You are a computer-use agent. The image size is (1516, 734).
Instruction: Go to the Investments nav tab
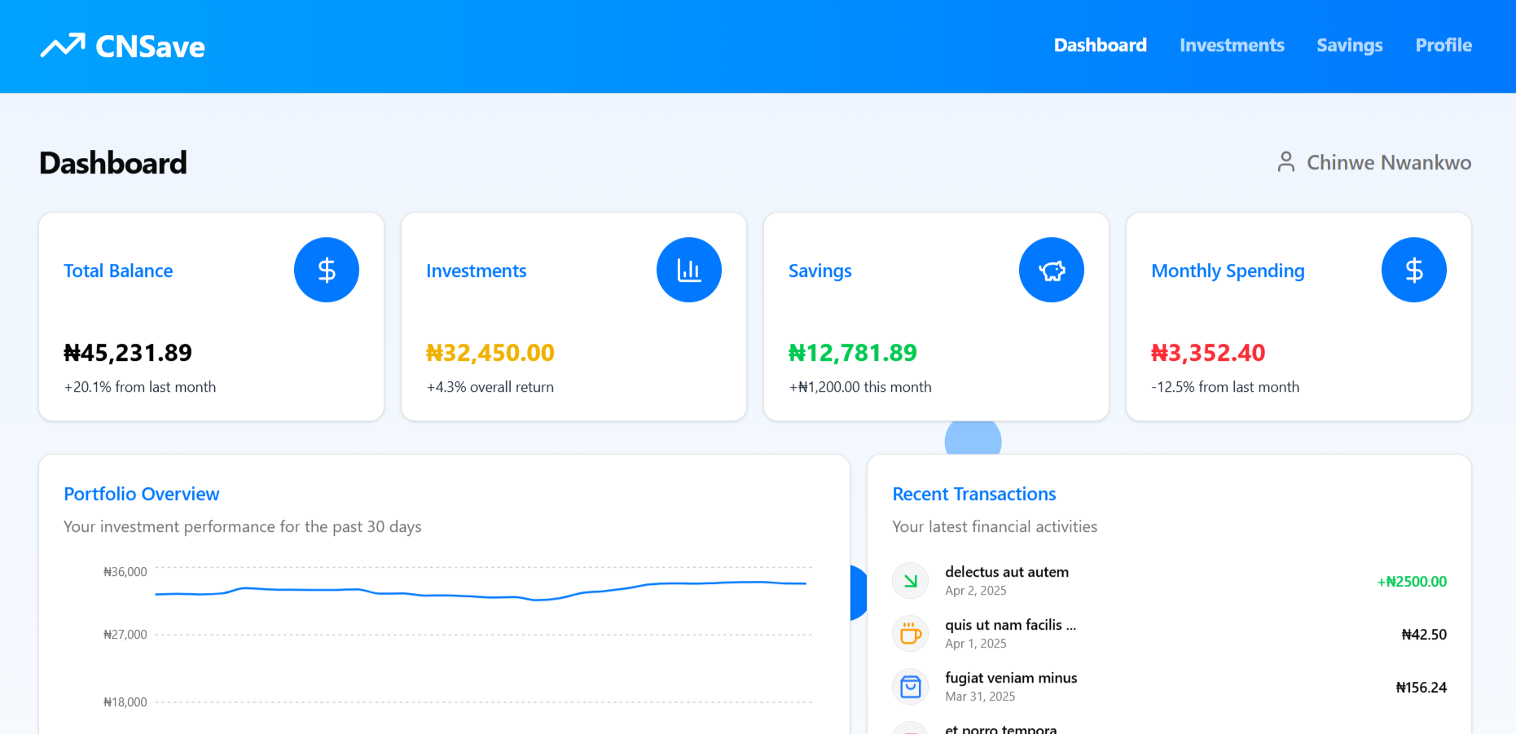(1232, 46)
